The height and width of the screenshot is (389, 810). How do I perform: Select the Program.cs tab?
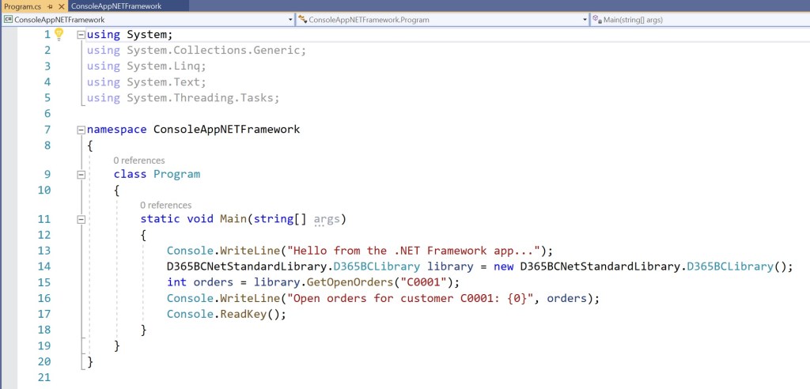click(22, 6)
